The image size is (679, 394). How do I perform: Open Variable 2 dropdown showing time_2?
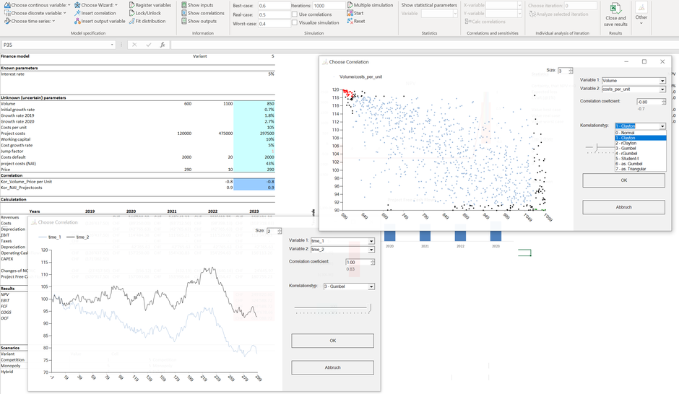371,250
